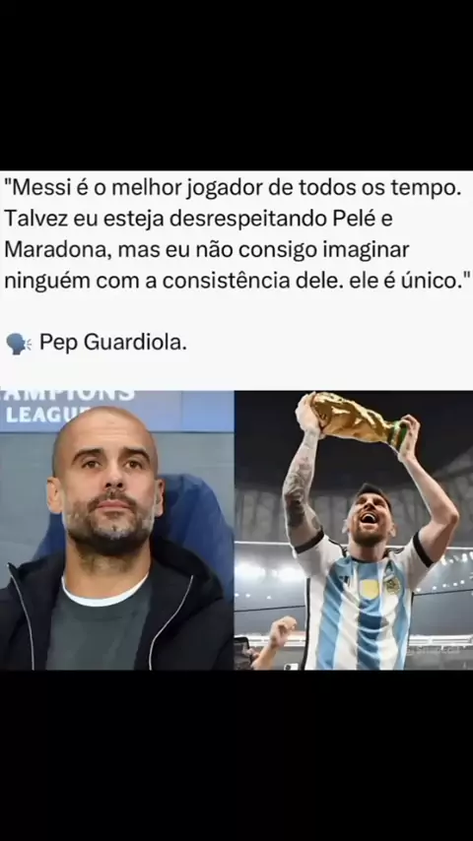The height and width of the screenshot is (841, 473).
Task: Open the left photo of man in dark jacket
Action: click(x=116, y=530)
